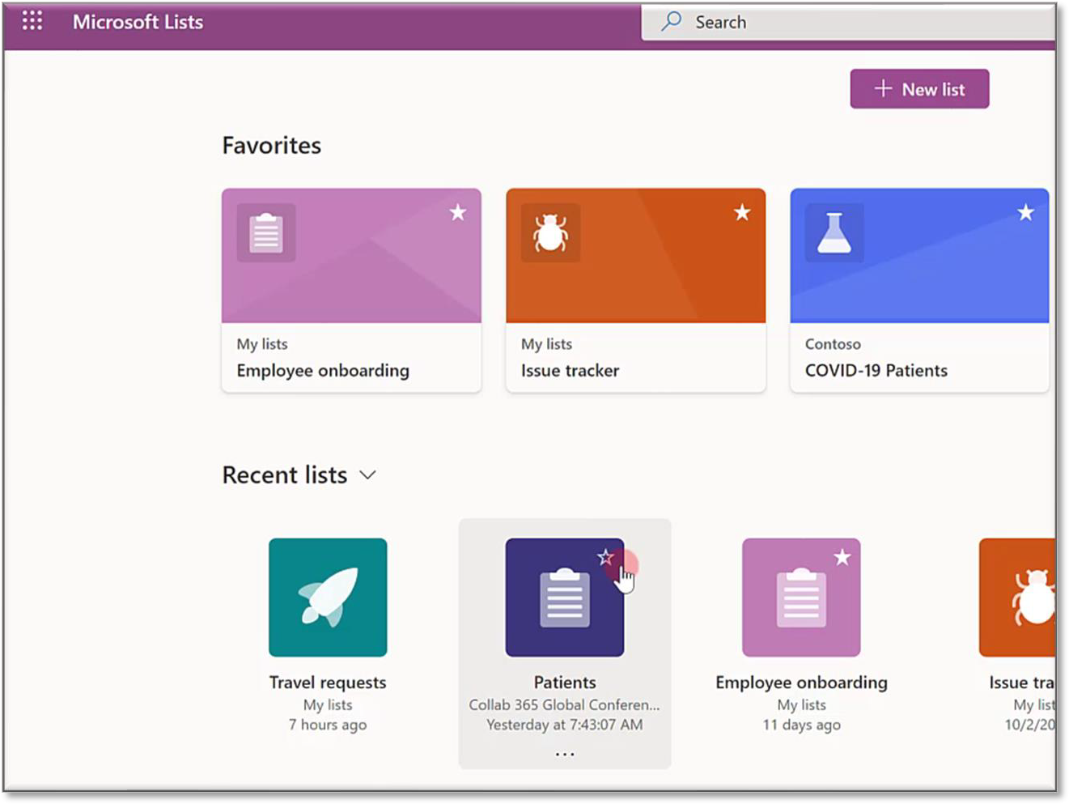Unfavorite the Issue tracker favorite card star
The image size is (1069, 804).
coord(742,212)
